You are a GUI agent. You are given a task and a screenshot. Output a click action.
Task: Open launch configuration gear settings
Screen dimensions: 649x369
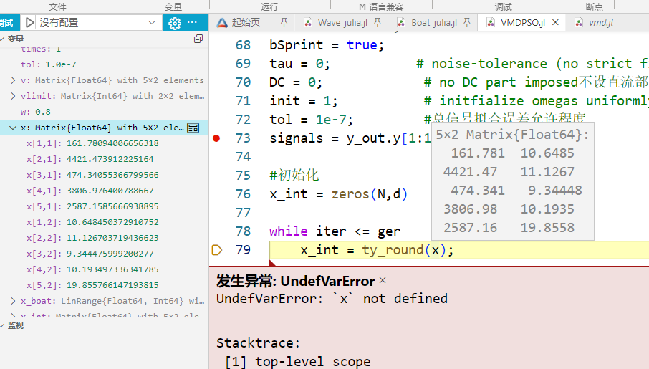175,23
